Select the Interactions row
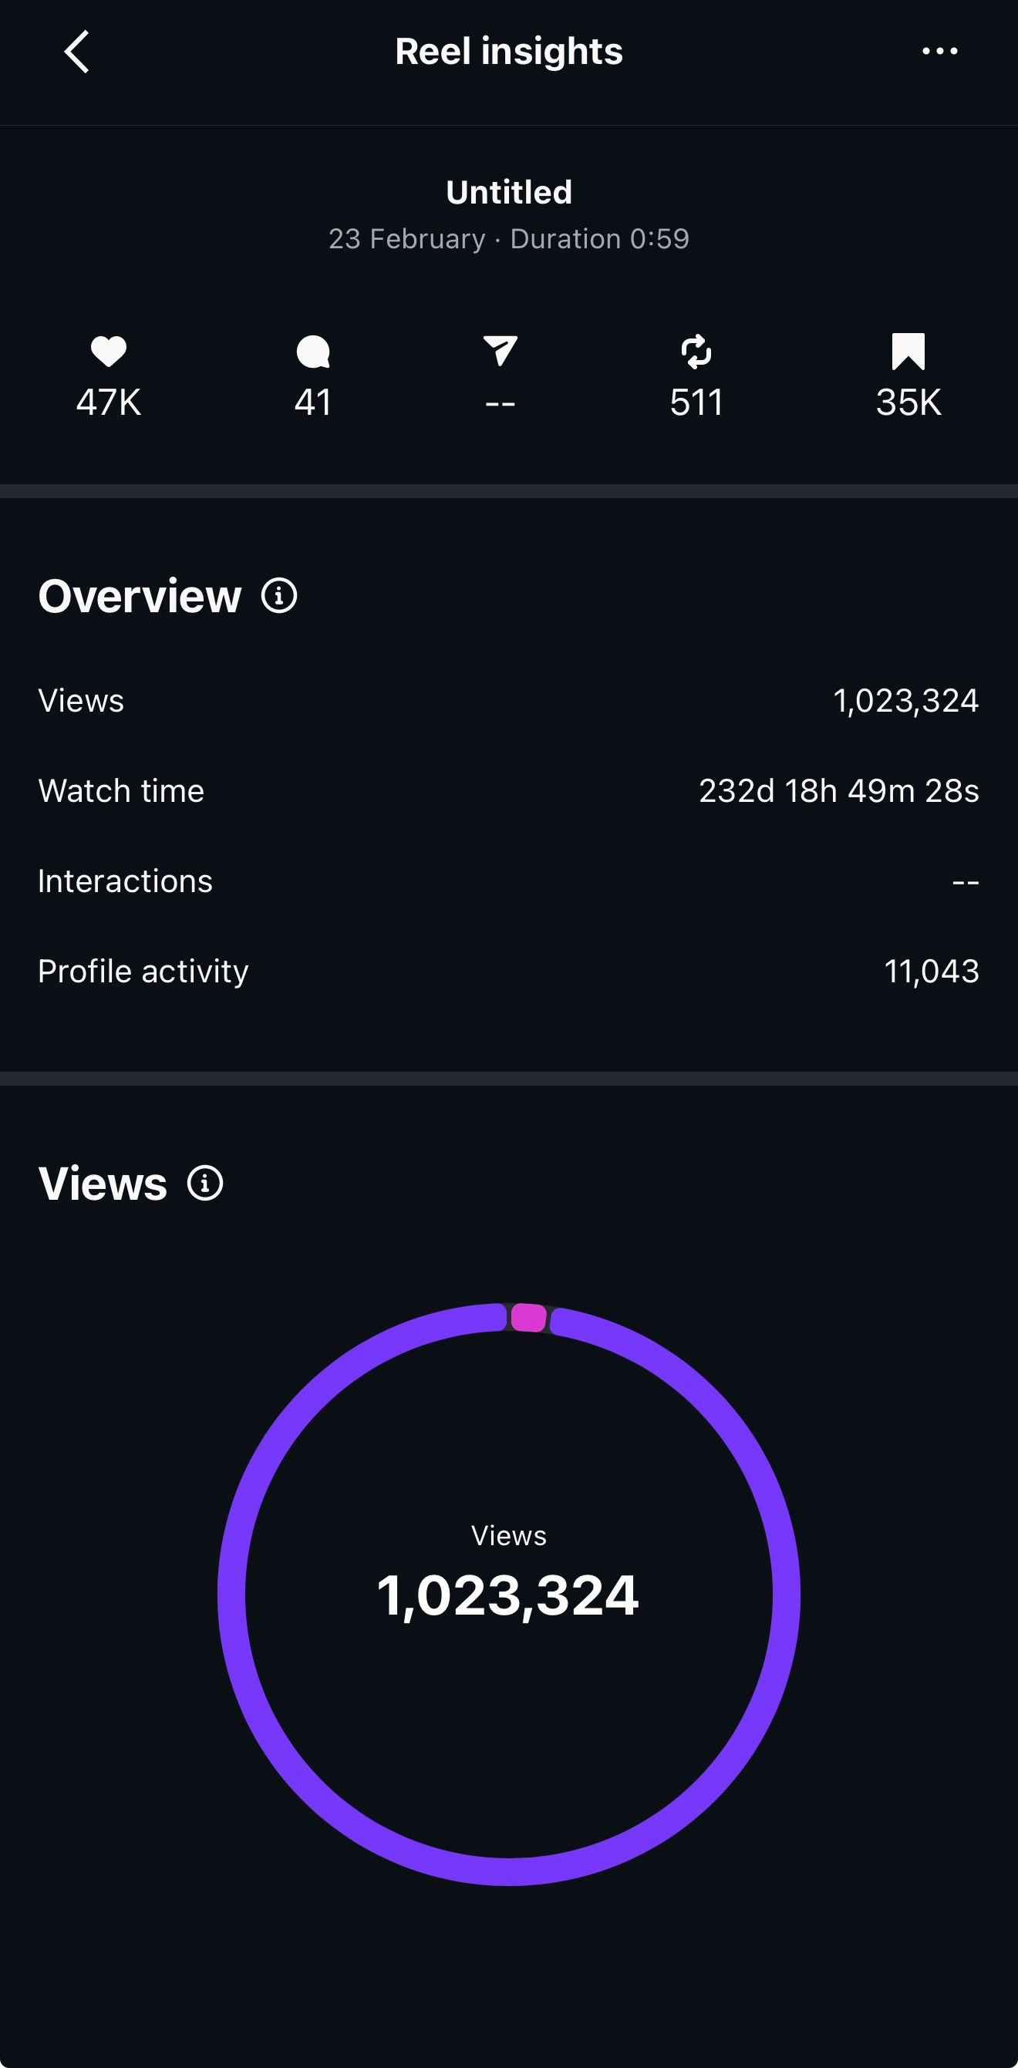Viewport: 1018px width, 2068px height. [508, 881]
